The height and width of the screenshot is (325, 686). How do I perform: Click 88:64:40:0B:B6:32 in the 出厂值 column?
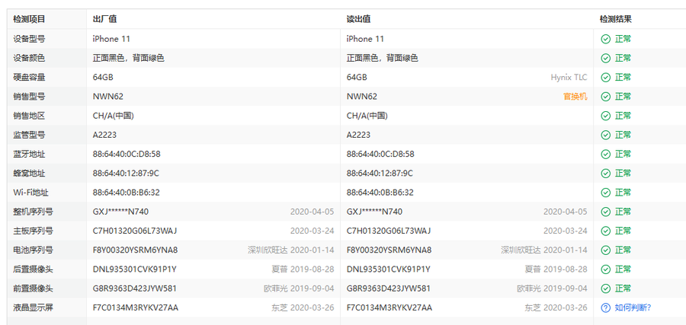126,193
